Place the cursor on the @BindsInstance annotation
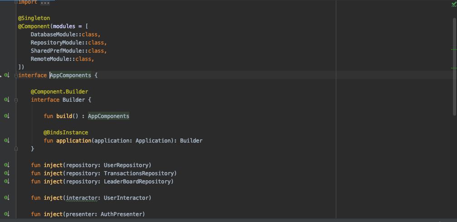This screenshot has height=222, width=457. [x=66, y=133]
